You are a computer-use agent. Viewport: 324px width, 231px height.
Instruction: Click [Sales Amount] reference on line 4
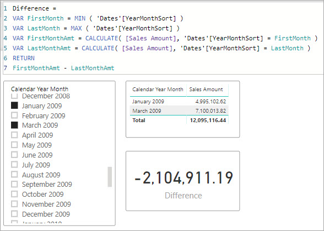[x=150, y=38]
